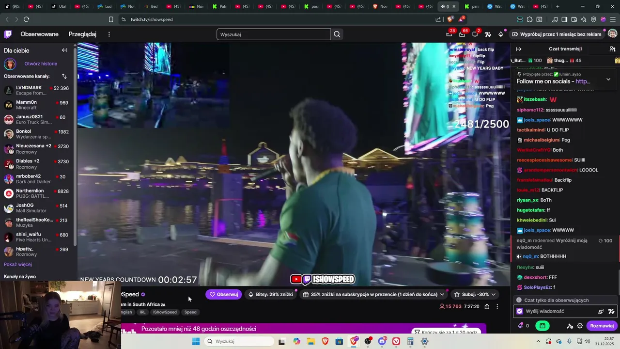
Task: Open Discord from the Windows taskbar
Action: pos(382,341)
